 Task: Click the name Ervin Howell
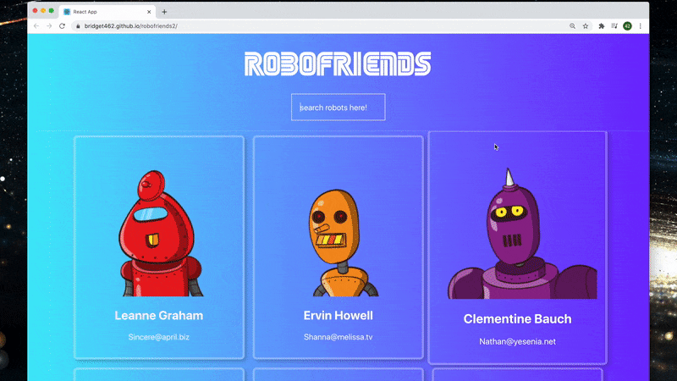pos(338,315)
